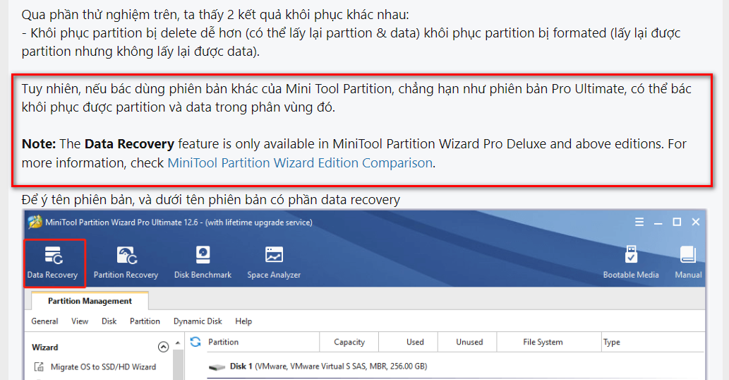Launch the Partition Recovery tool
Viewport: 729px width, 380px height.
point(126,263)
